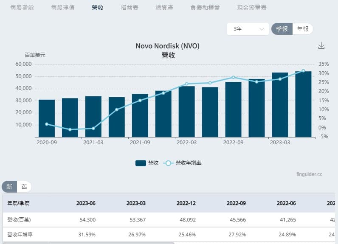Open the 現金流量表 tab
The height and width of the screenshot is (244, 338).
(x=252, y=8)
